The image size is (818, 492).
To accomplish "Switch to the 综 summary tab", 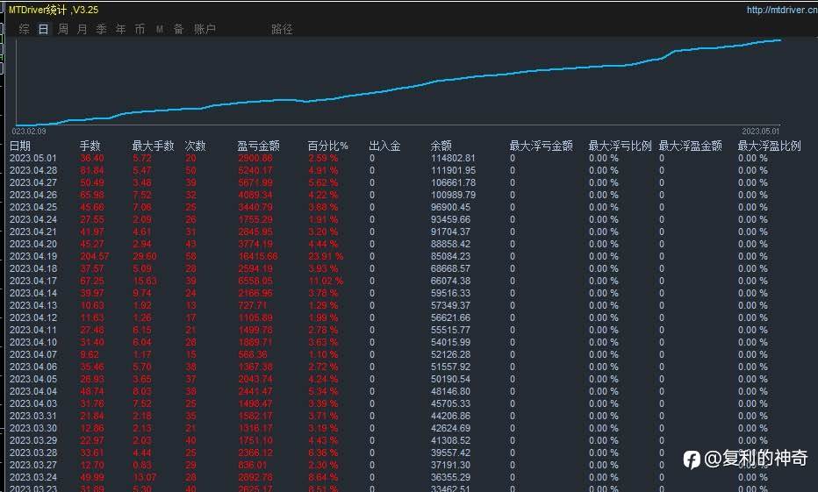I will click(x=24, y=29).
